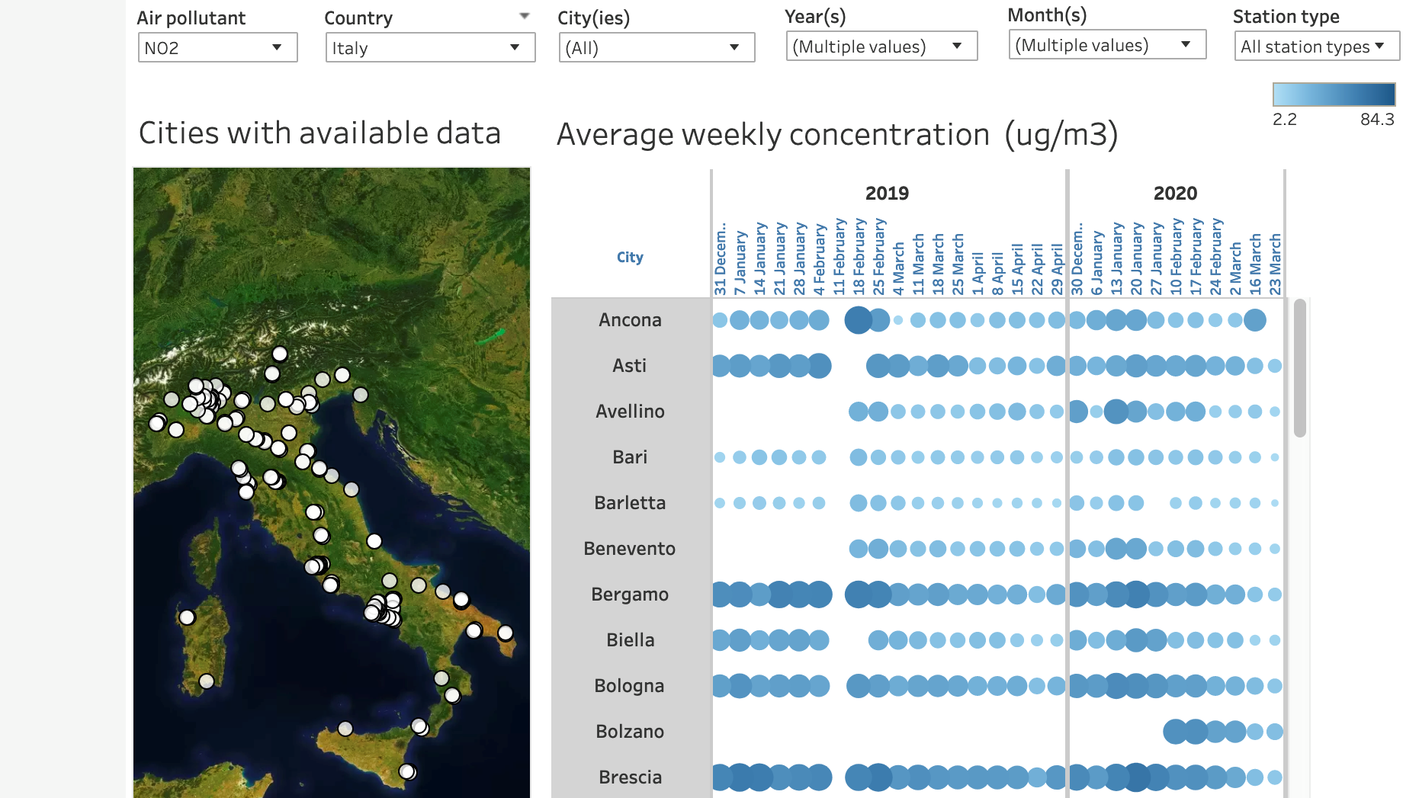Open the Air pollutant NO2 dropdown

coord(217,48)
